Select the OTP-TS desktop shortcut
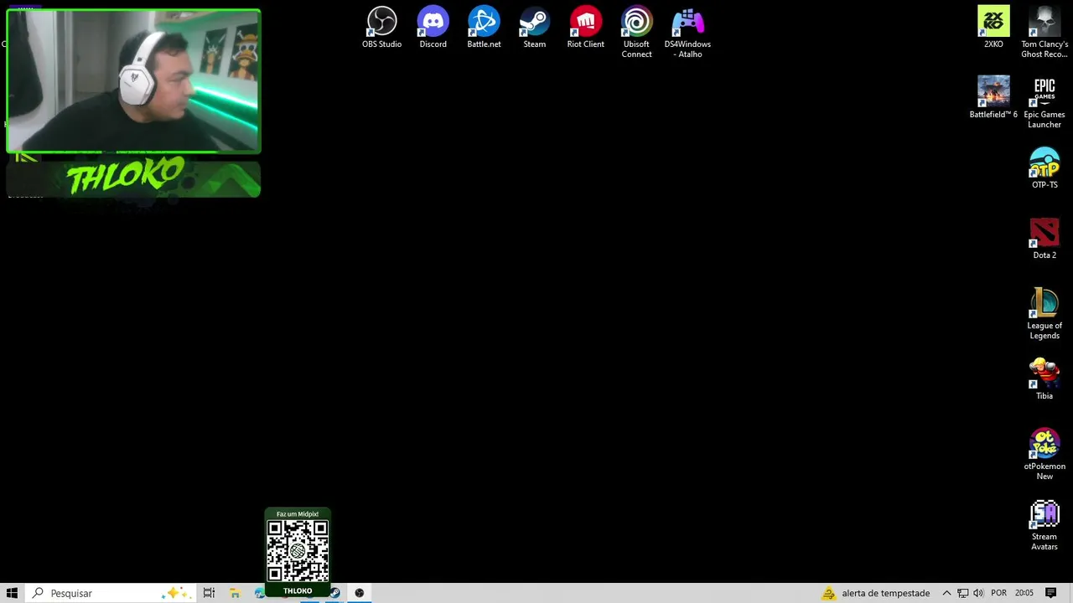Viewport: 1073px width, 603px height. pyautogui.click(x=1044, y=168)
